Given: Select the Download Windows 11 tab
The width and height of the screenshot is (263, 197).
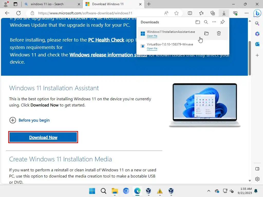Looking at the screenshot, I should click(x=108, y=4).
